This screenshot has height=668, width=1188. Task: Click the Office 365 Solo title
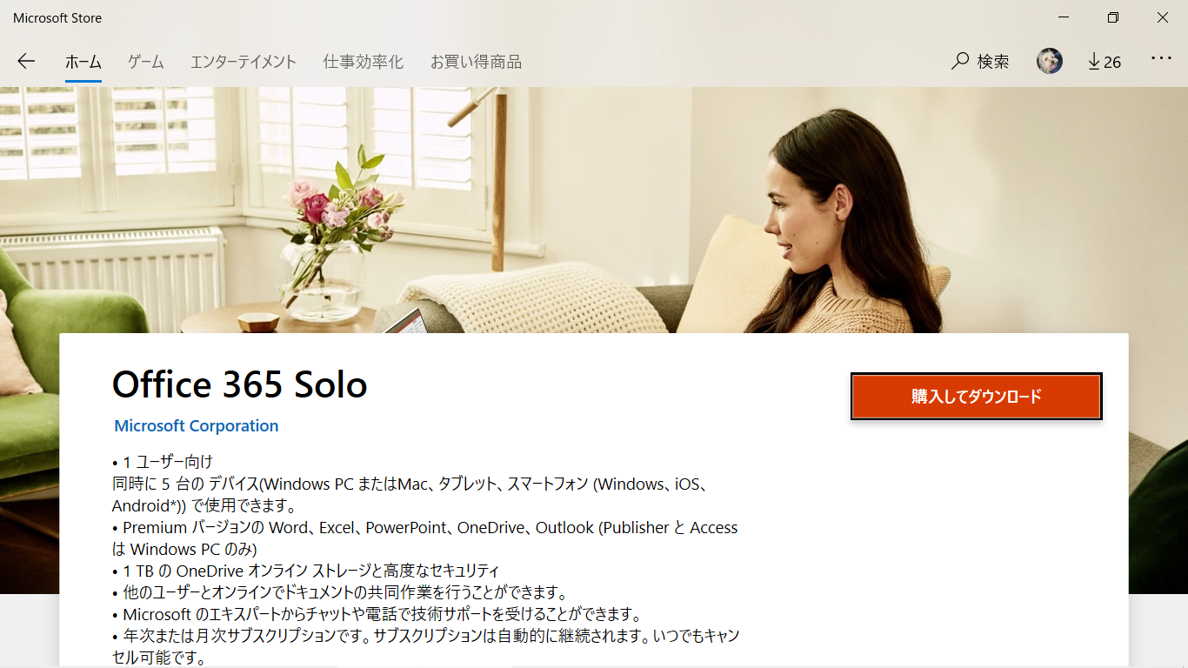(x=240, y=384)
